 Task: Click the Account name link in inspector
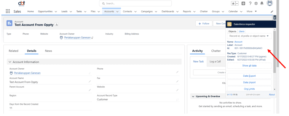coord(238,42)
